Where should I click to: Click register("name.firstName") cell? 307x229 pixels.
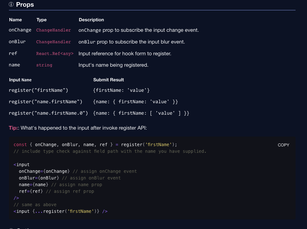click(x=46, y=102)
